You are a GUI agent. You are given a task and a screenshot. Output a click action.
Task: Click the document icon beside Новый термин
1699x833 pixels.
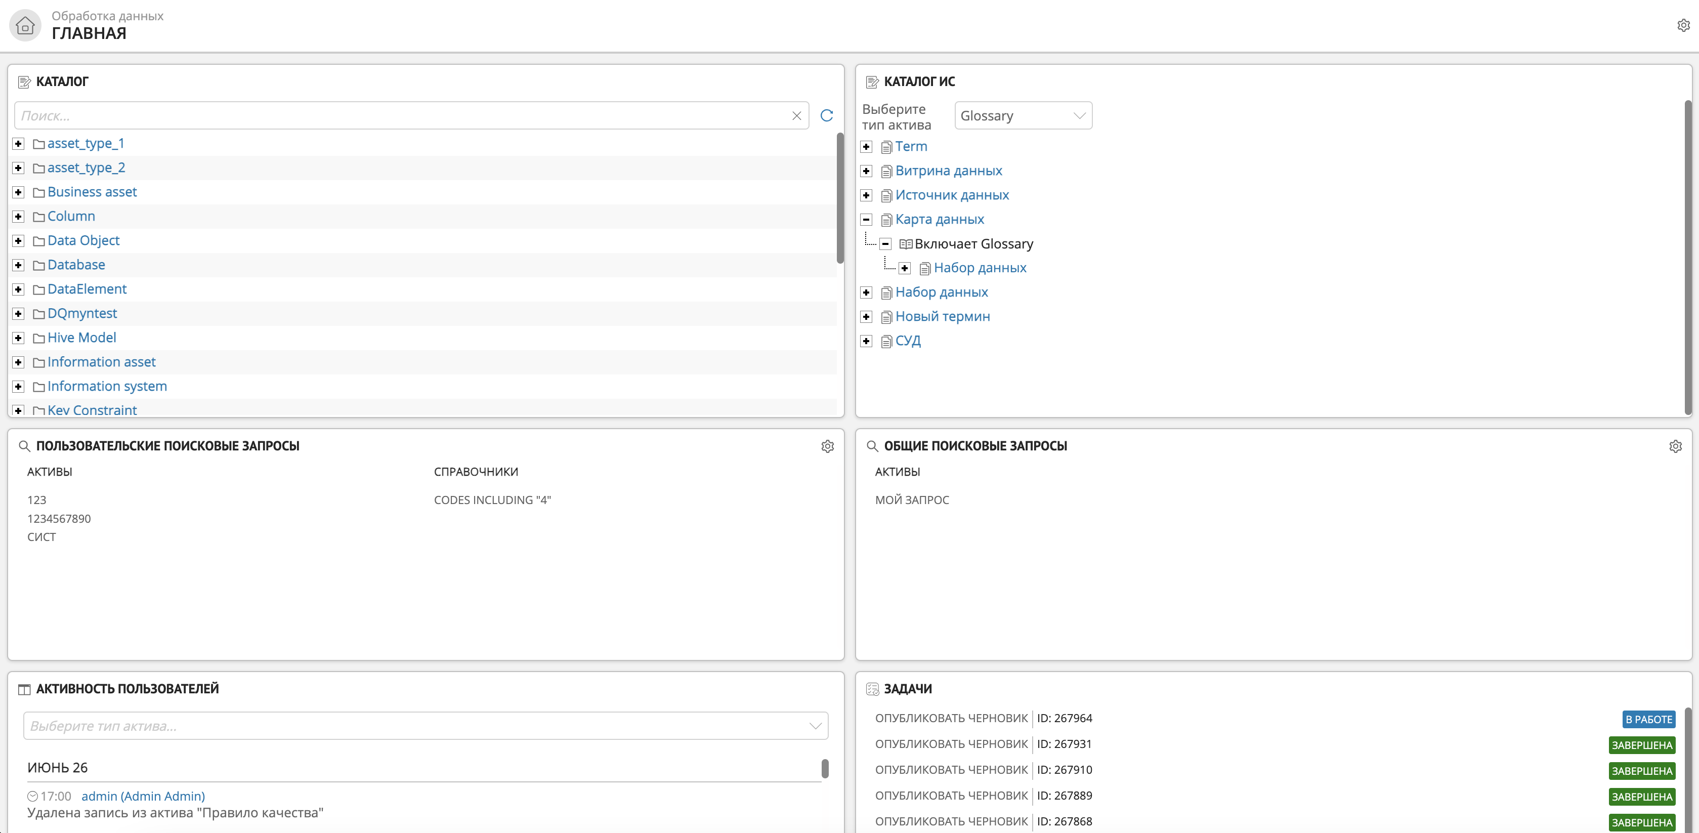[x=886, y=317]
